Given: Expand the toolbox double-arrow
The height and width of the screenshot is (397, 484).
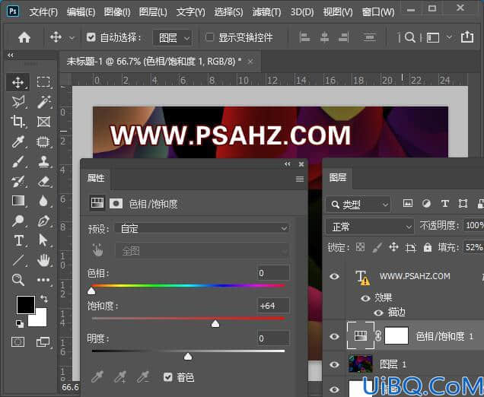Looking at the screenshot, I should (11, 56).
